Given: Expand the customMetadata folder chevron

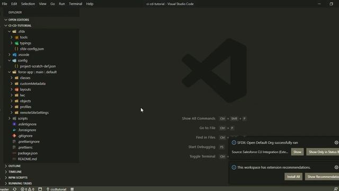Looking at the screenshot, I should click(12, 84).
